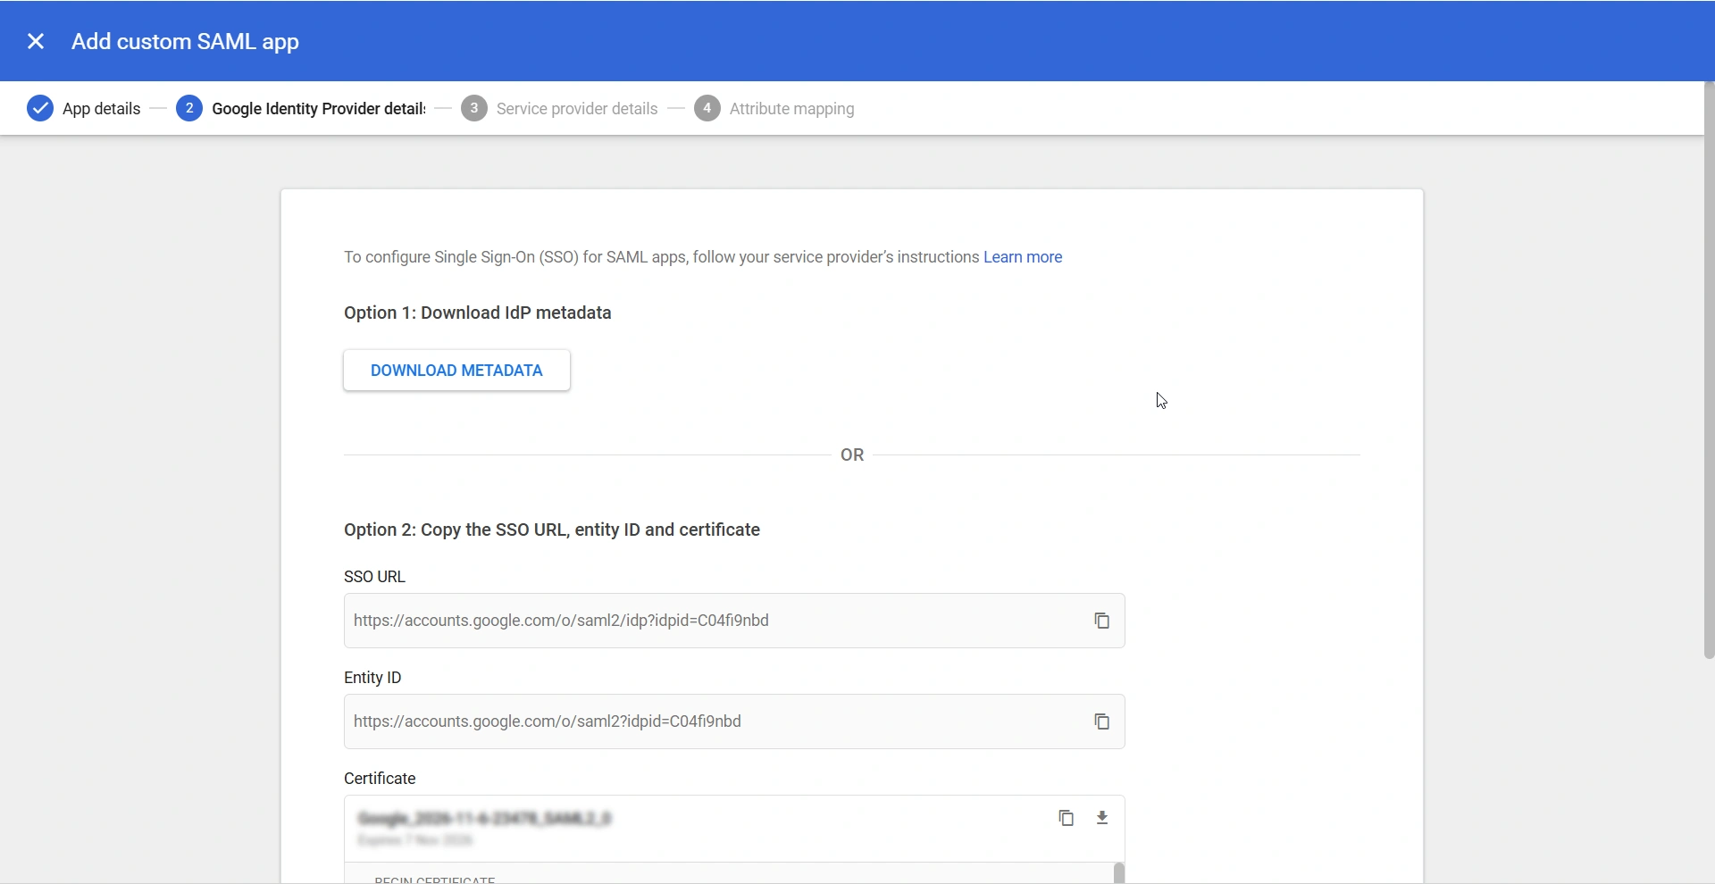The width and height of the screenshot is (1715, 884).
Task: Click the certificate box scrollbar
Action: pos(1118,873)
